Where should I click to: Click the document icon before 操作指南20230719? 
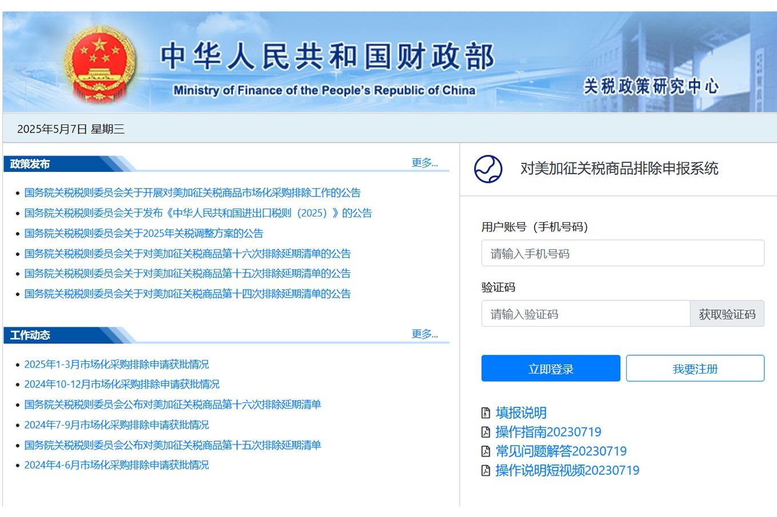[x=486, y=432]
